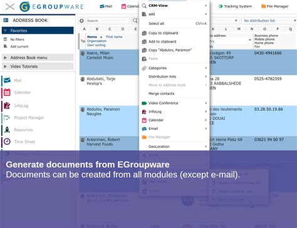Filter contacts by letter Q
297x228 pixels.
[x=291, y=29]
